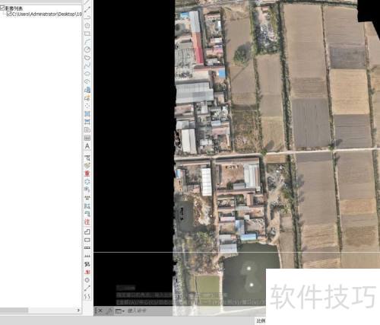Open the command line dropdown arrow
The height and width of the screenshot is (325, 380).
[123, 311]
